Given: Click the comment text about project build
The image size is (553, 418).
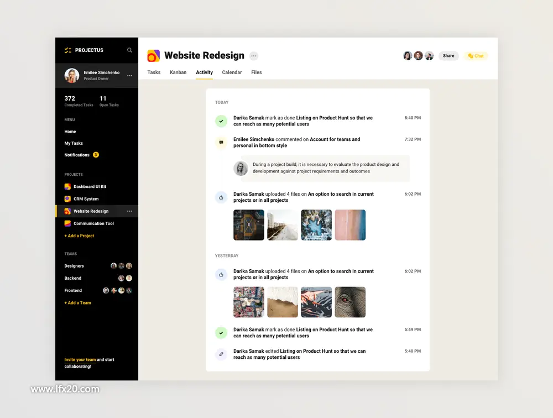Looking at the screenshot, I should pos(326,168).
